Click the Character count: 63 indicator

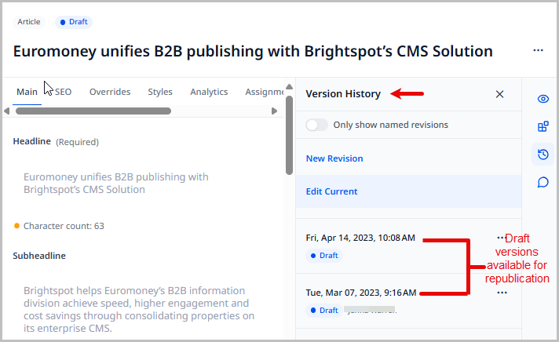(x=59, y=226)
